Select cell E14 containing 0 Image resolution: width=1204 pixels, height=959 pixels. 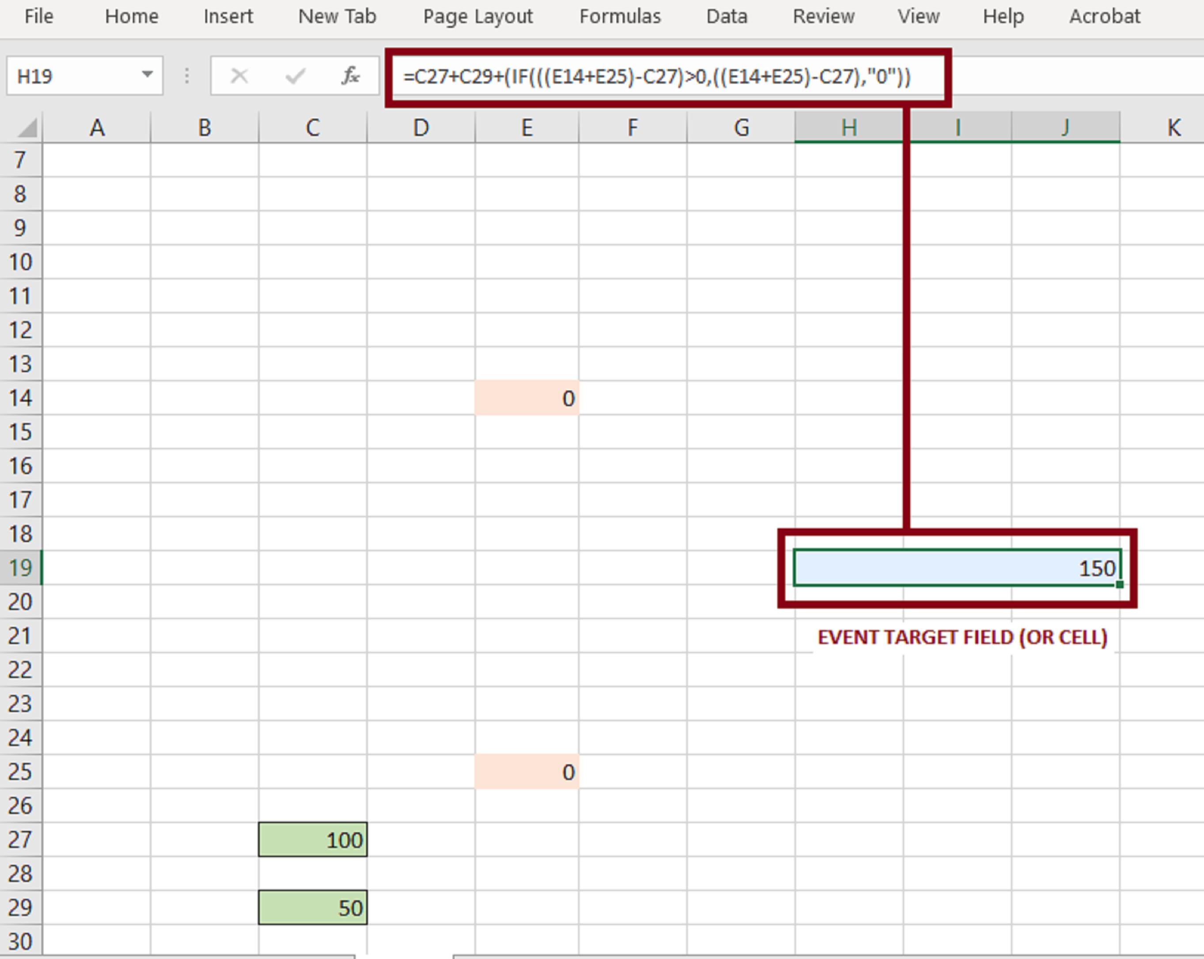click(526, 399)
